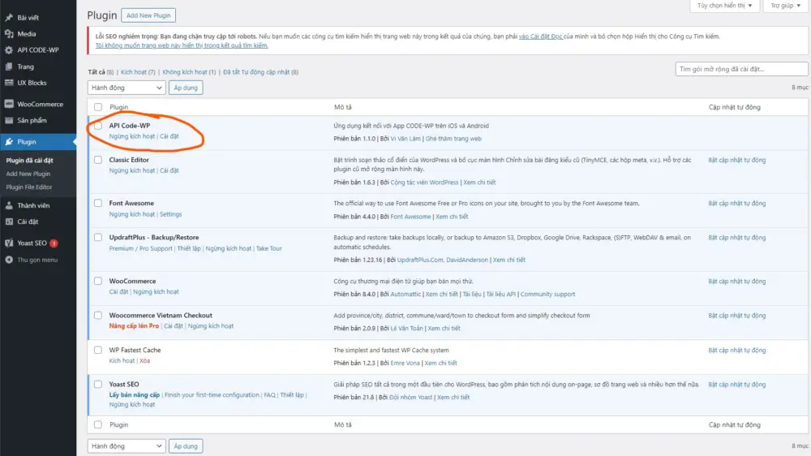Click the Plugin plug icon in sidebar
This screenshot has height=456, width=811.
(x=9, y=142)
